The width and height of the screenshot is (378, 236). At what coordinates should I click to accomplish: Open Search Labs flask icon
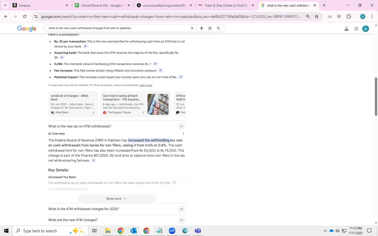(346, 29)
